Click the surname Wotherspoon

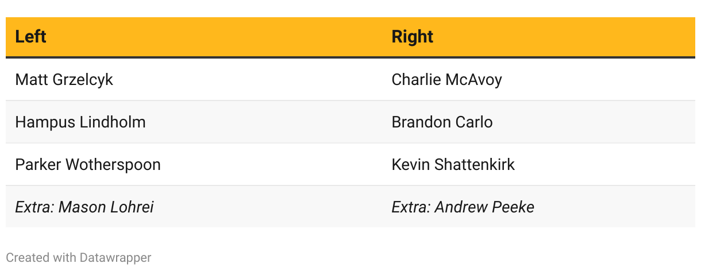113,165
